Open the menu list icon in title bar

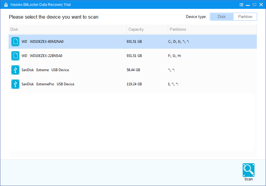tap(241, 5)
